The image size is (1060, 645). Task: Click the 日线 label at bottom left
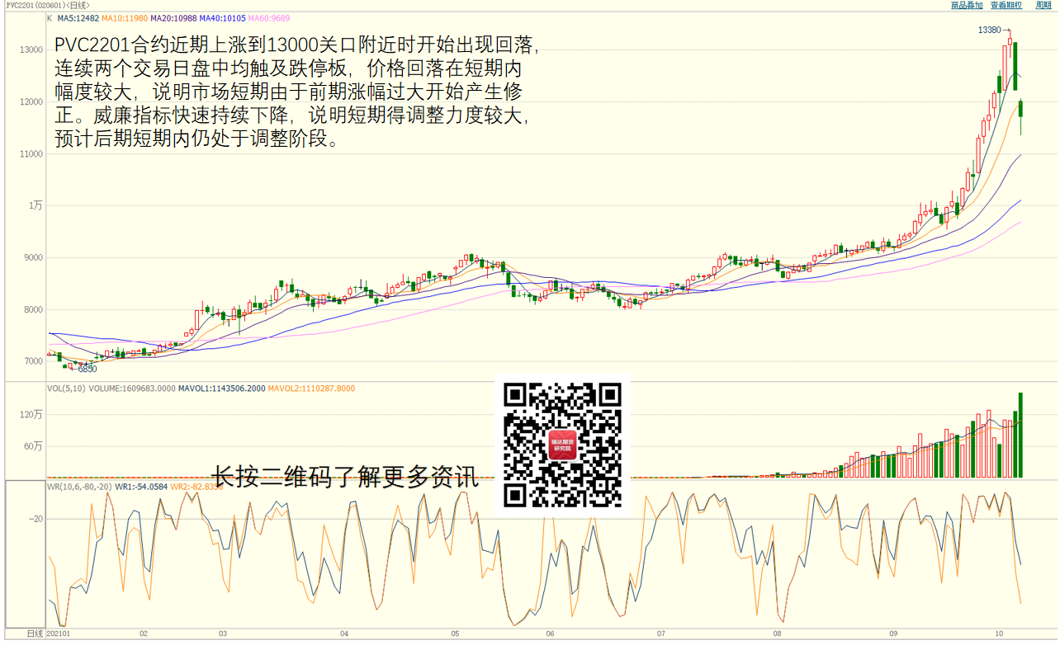point(35,633)
